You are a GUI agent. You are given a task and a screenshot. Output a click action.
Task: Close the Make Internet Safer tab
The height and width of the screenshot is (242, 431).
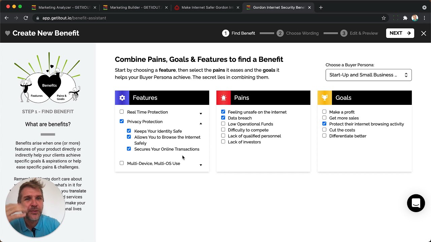pos(238,7)
